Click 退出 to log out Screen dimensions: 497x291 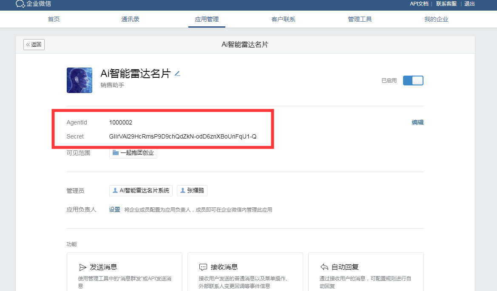click(x=469, y=4)
